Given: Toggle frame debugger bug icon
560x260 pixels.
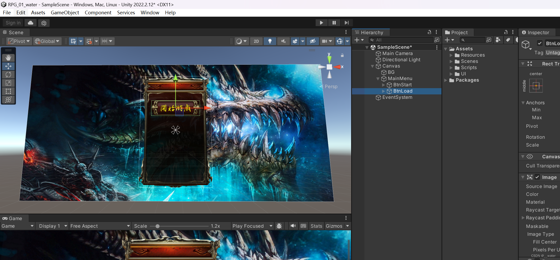Looking at the screenshot, I should point(279,226).
